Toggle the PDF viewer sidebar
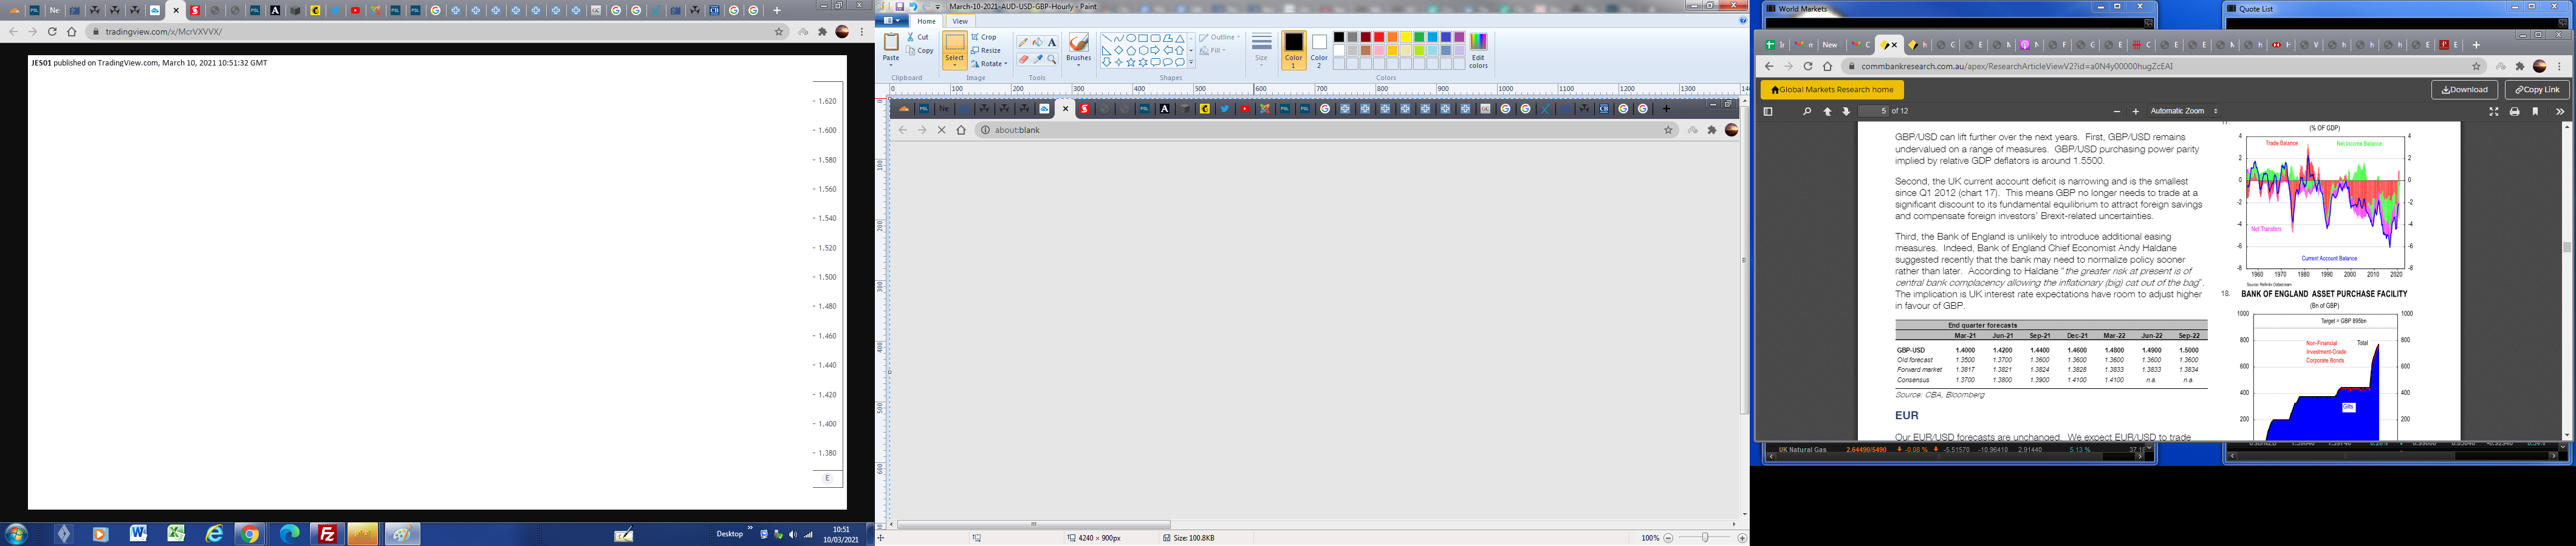Image resolution: width=2576 pixels, height=546 pixels. click(1768, 112)
